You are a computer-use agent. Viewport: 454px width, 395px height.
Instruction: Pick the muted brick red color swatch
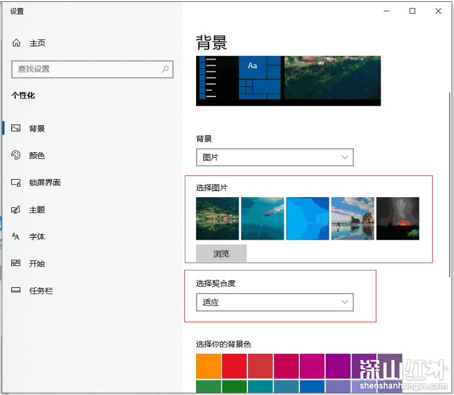coord(261,366)
